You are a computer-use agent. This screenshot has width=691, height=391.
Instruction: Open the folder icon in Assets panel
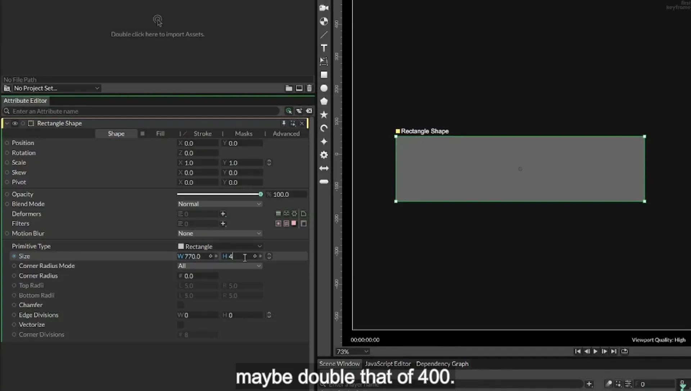point(289,88)
